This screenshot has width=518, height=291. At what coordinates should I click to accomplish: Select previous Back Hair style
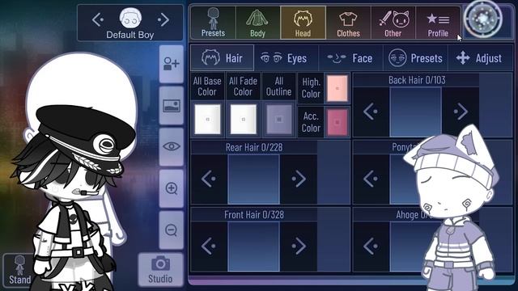click(x=372, y=112)
